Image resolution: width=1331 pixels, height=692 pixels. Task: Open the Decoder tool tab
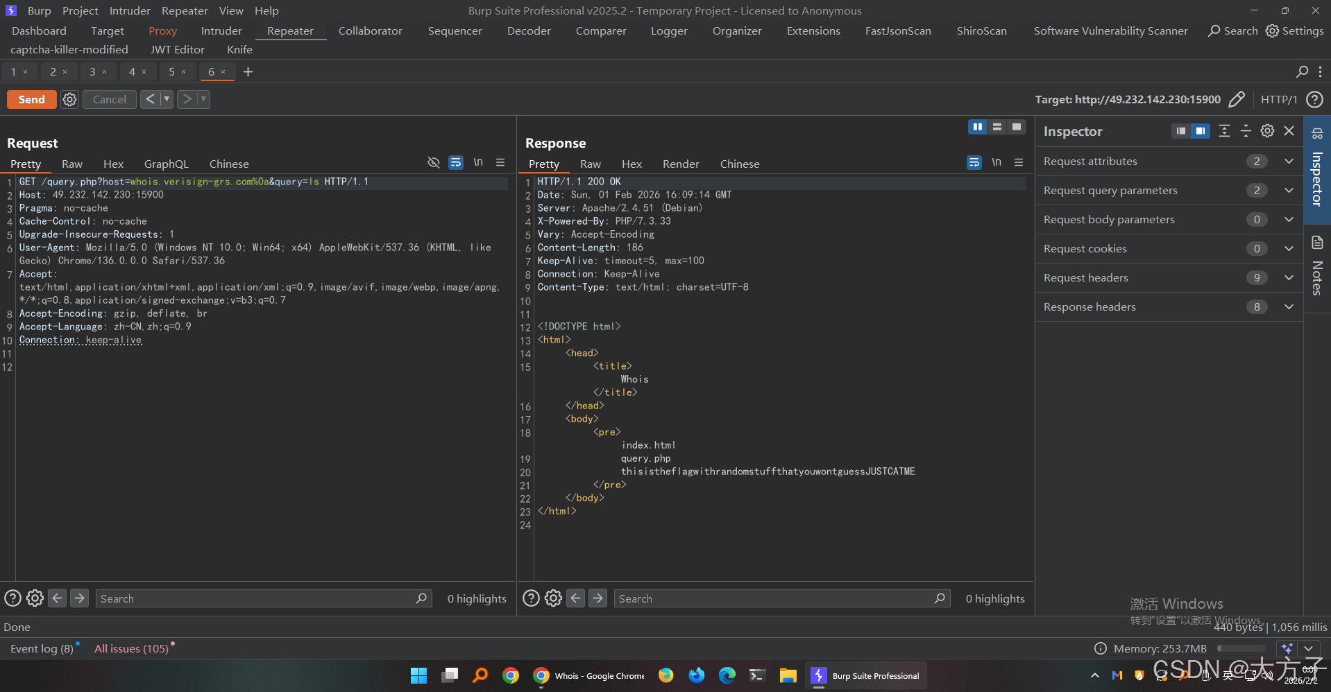tap(529, 31)
